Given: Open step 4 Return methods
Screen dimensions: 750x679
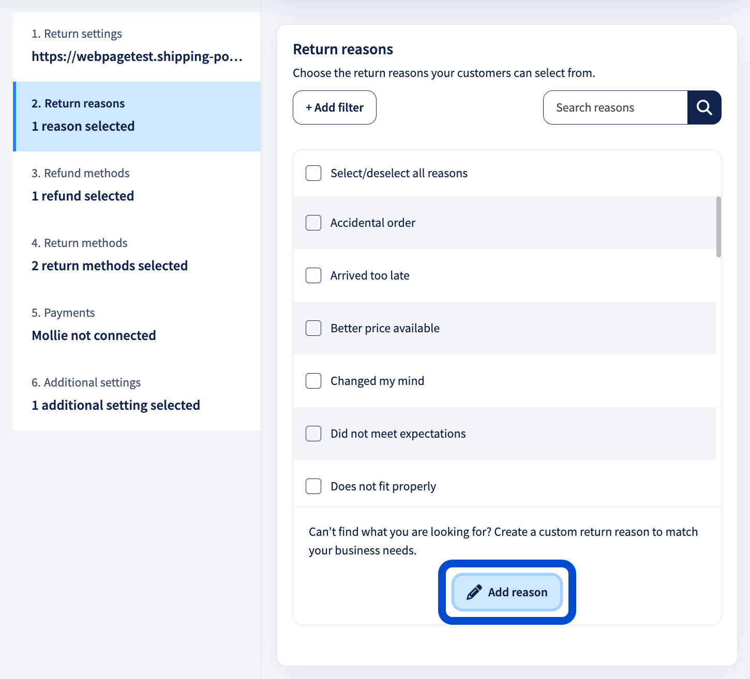Looking at the screenshot, I should (x=137, y=256).
